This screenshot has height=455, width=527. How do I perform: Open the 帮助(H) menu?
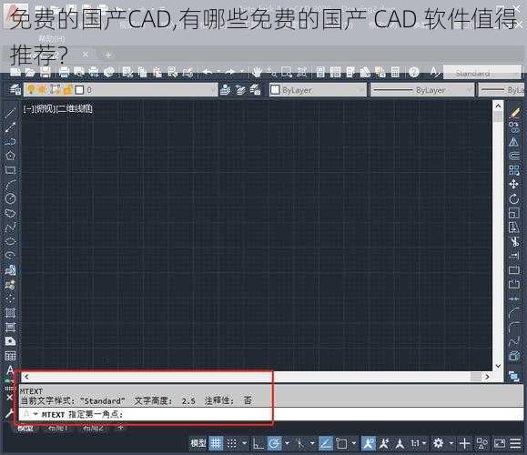pyautogui.click(x=51, y=39)
